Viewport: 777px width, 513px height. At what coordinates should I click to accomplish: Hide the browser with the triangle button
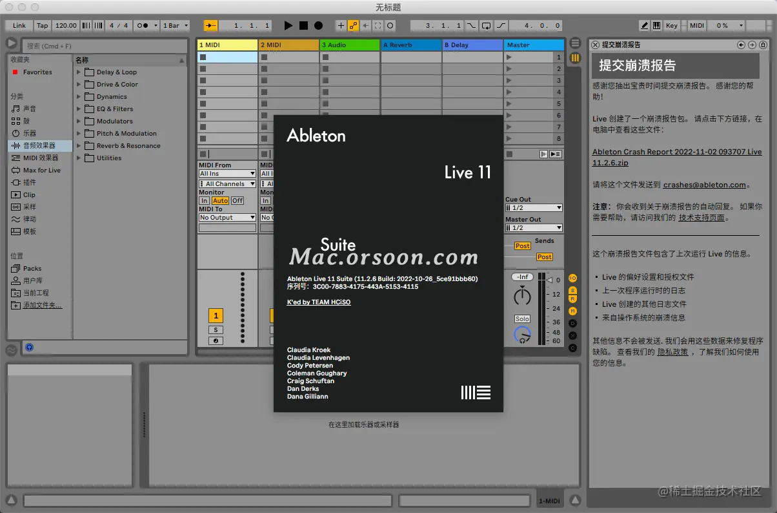12,43
